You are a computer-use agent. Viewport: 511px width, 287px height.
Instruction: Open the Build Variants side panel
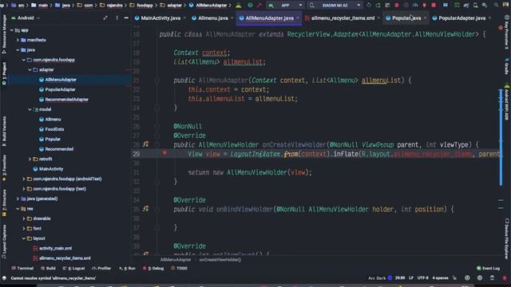[4, 132]
